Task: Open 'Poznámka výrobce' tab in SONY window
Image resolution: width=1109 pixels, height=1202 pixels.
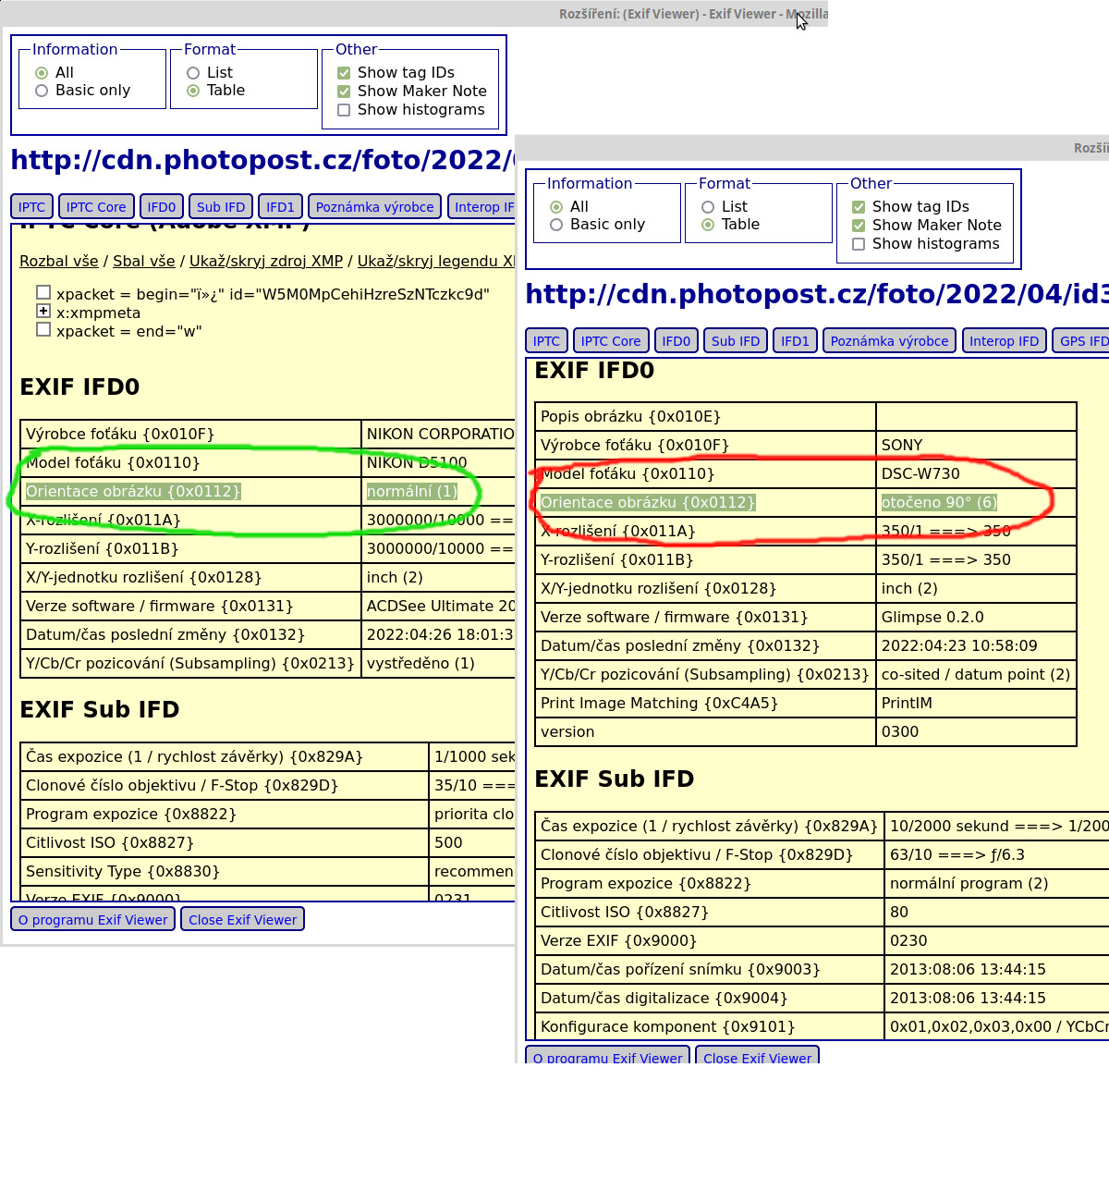Action: point(889,341)
